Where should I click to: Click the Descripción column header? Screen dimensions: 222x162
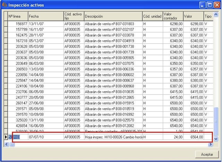[113, 16]
